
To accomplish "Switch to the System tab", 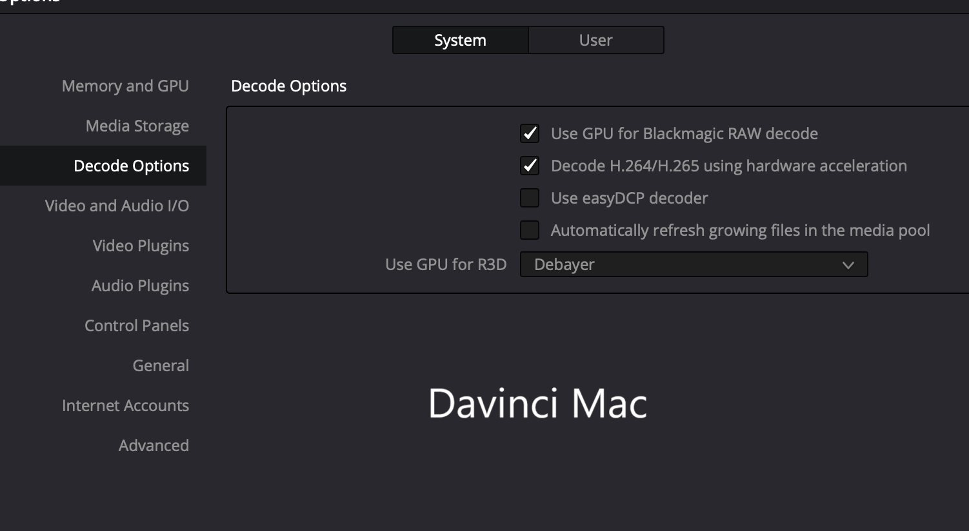I will tap(460, 40).
